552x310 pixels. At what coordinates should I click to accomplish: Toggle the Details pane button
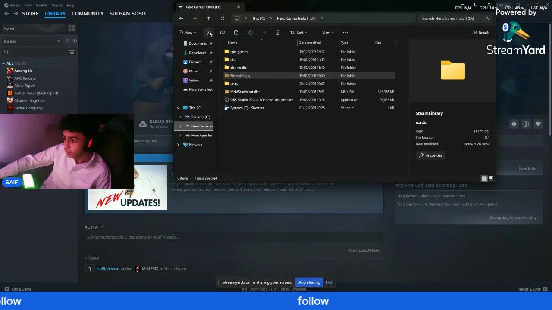[x=480, y=33]
